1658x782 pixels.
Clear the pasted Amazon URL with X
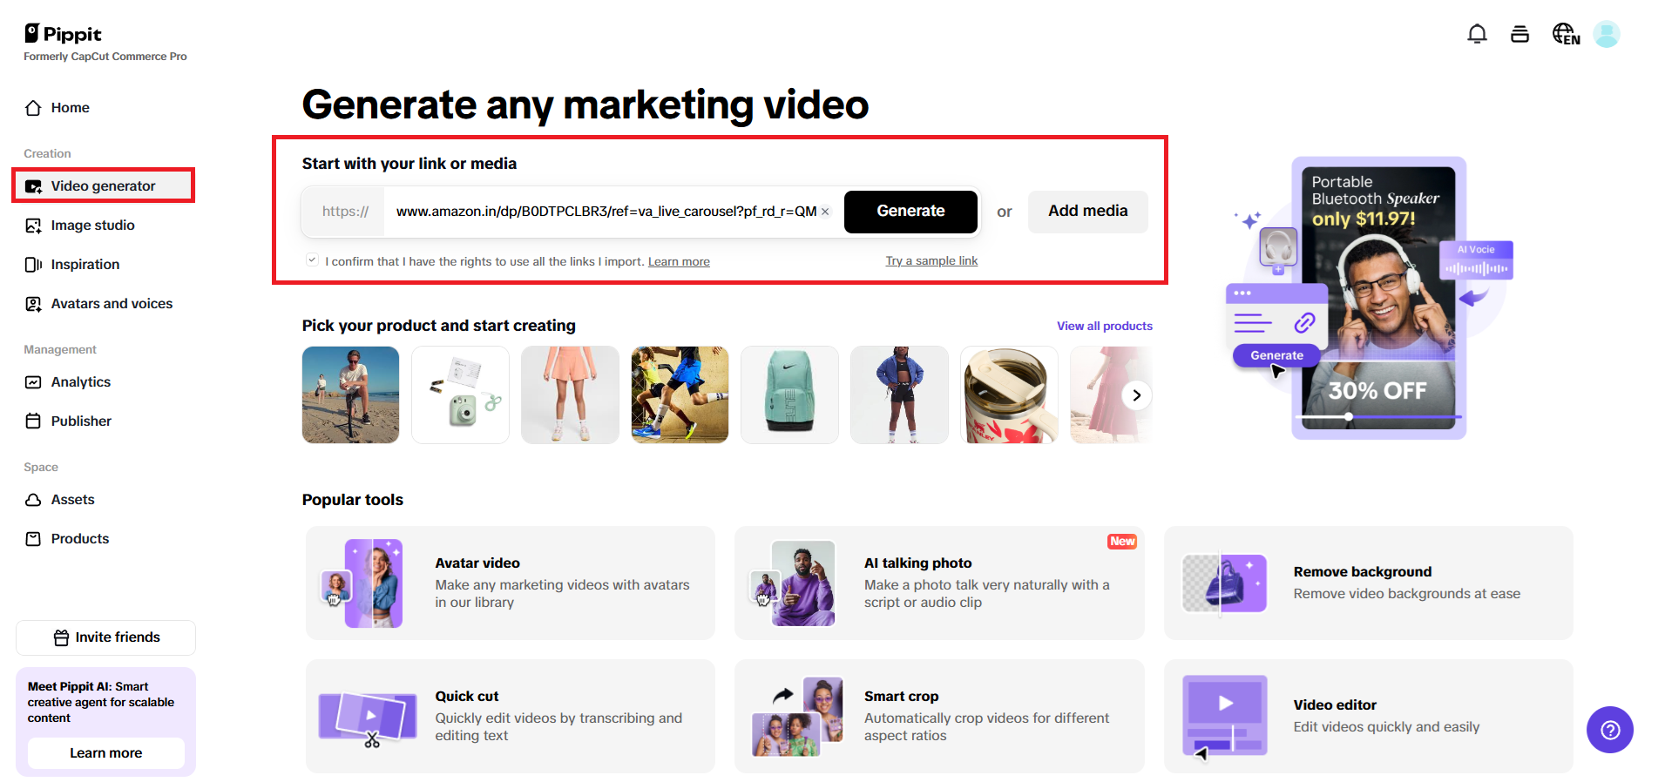825,212
